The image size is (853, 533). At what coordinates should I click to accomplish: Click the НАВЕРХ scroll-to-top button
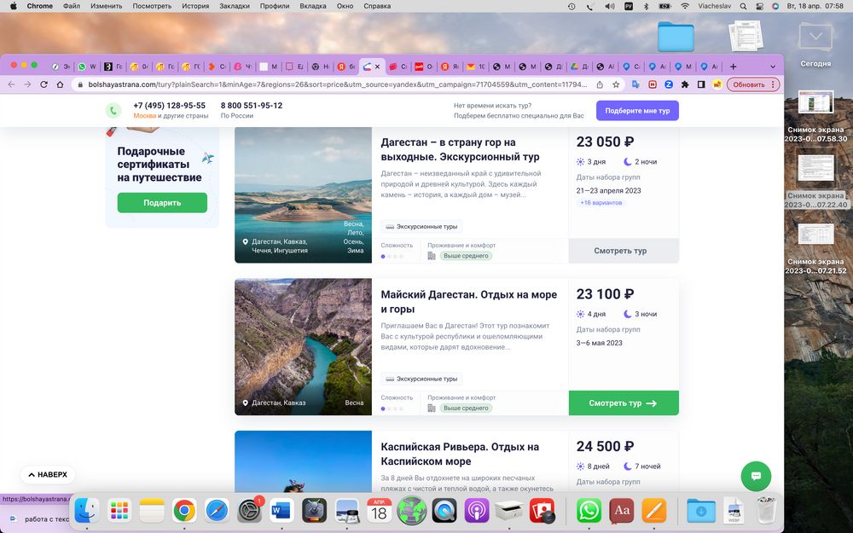click(48, 474)
